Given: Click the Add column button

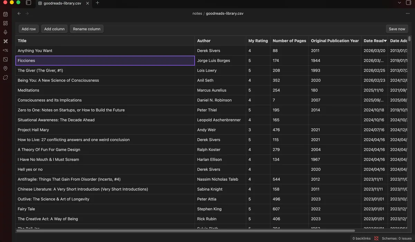Looking at the screenshot, I should point(54,29).
